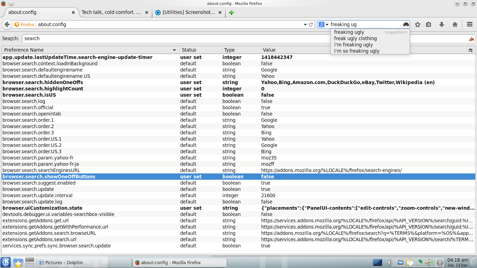477x268 pixels.
Task: Click the Google search engine icon
Action: tap(322, 24)
